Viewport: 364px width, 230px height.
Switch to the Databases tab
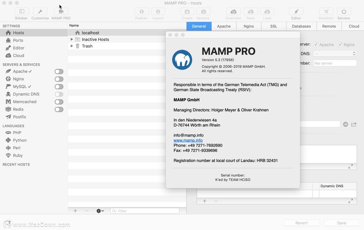(x=301, y=26)
